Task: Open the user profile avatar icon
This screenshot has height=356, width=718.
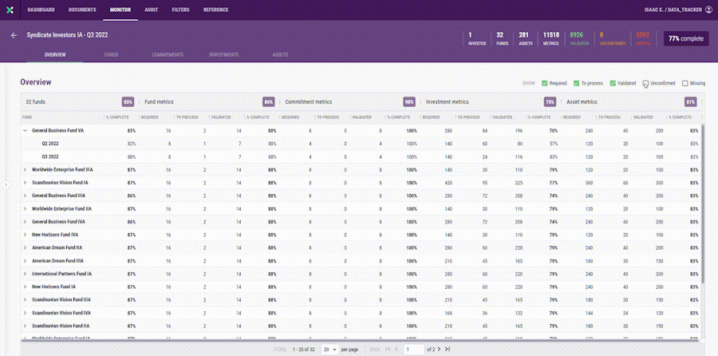Action: click(x=709, y=10)
